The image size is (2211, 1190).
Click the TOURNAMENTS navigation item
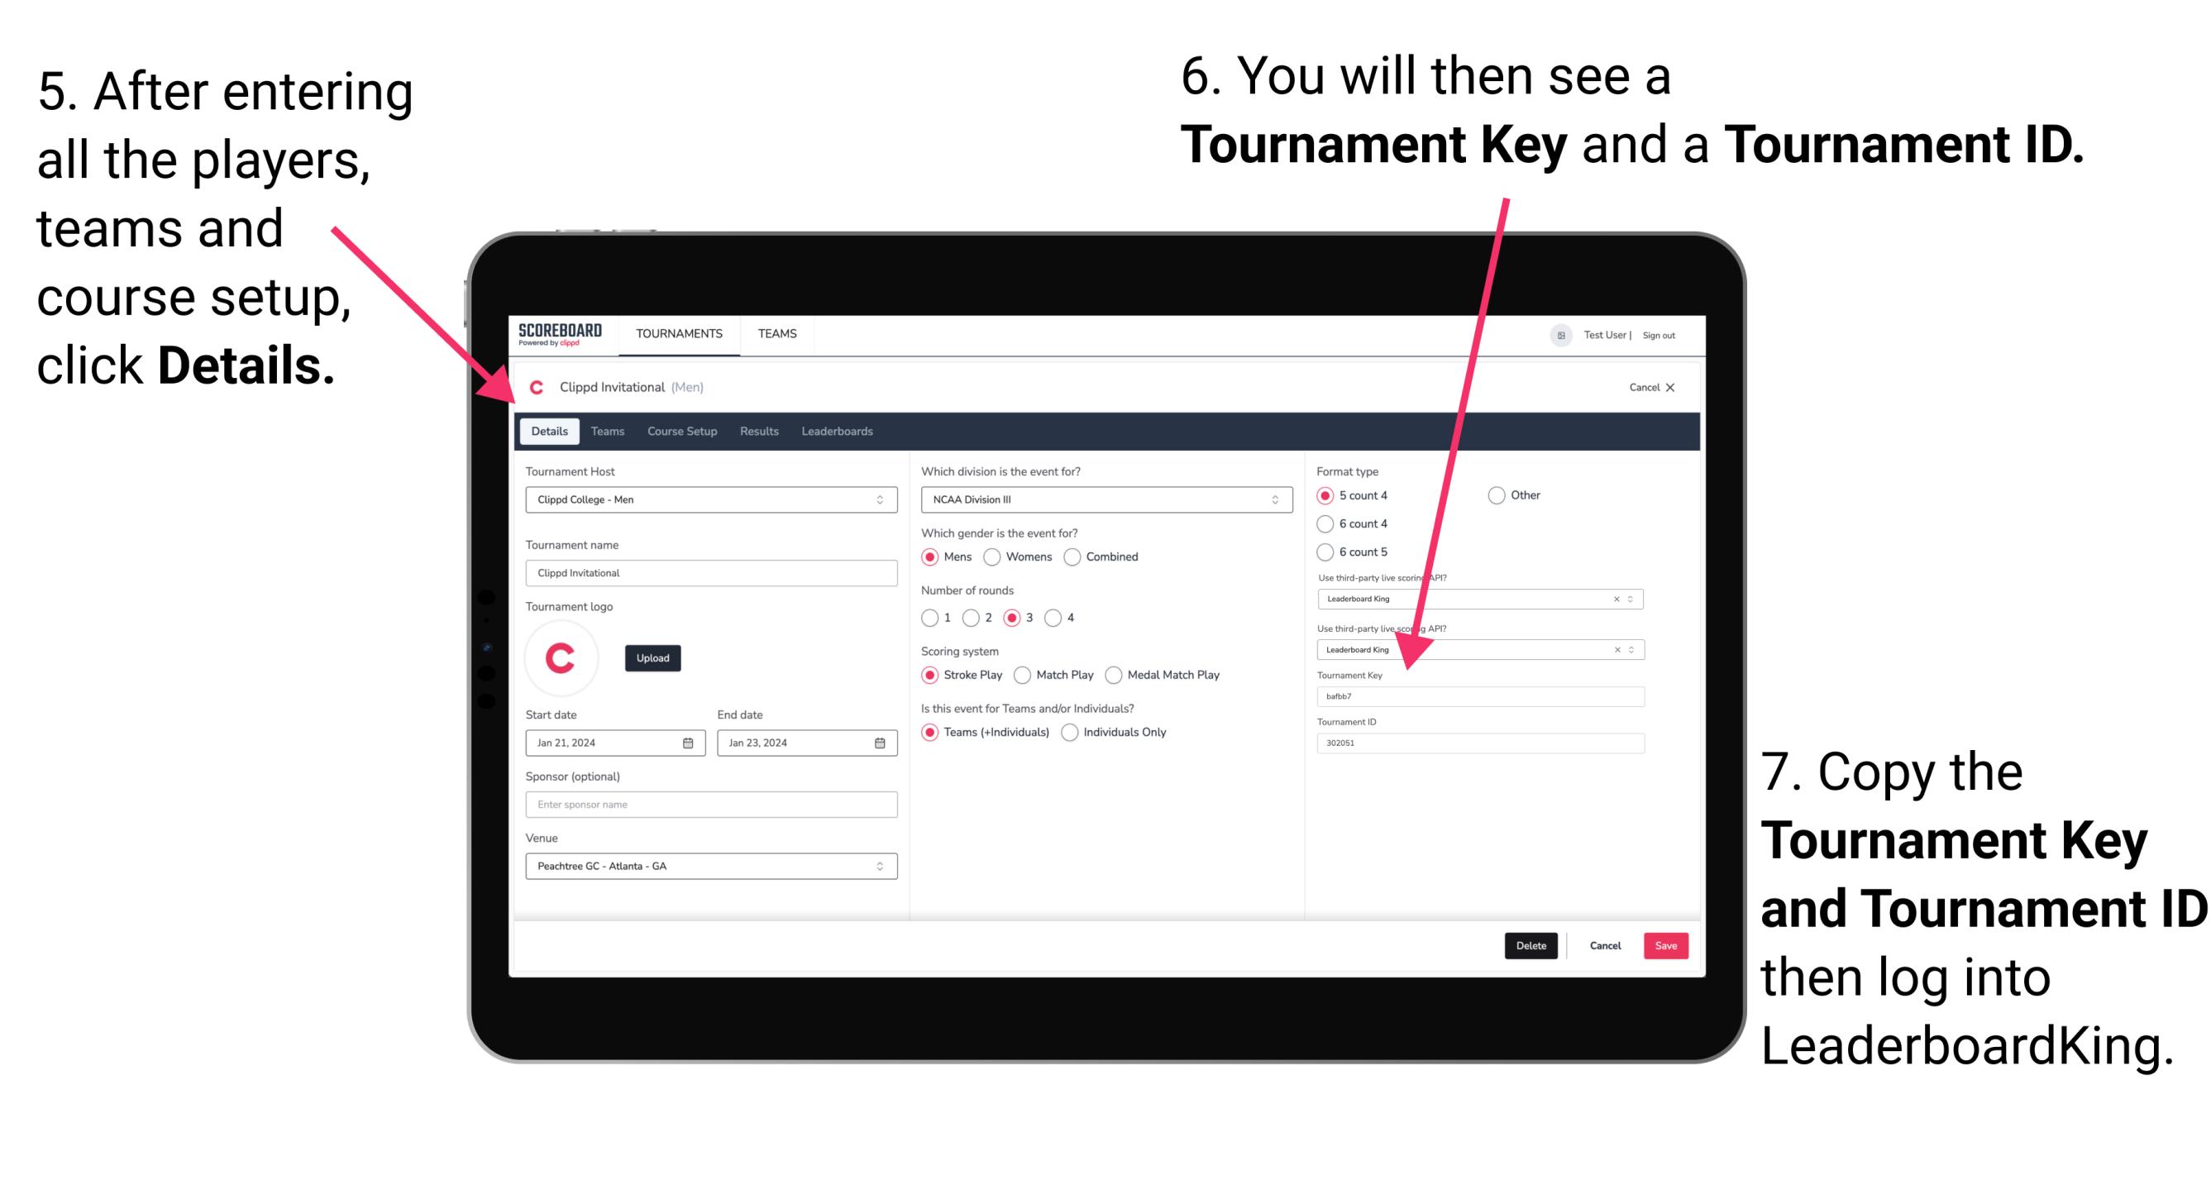click(x=677, y=332)
